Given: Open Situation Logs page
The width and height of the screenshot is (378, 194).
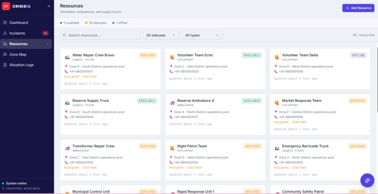Looking at the screenshot, I should click(26, 65).
